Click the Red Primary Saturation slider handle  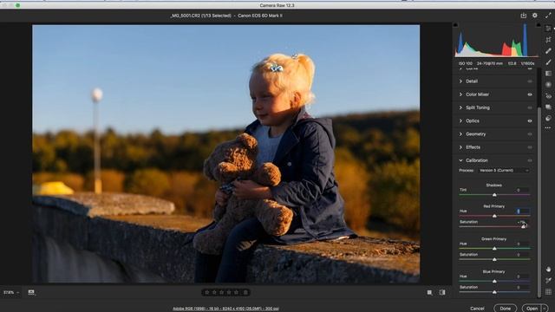(524, 227)
